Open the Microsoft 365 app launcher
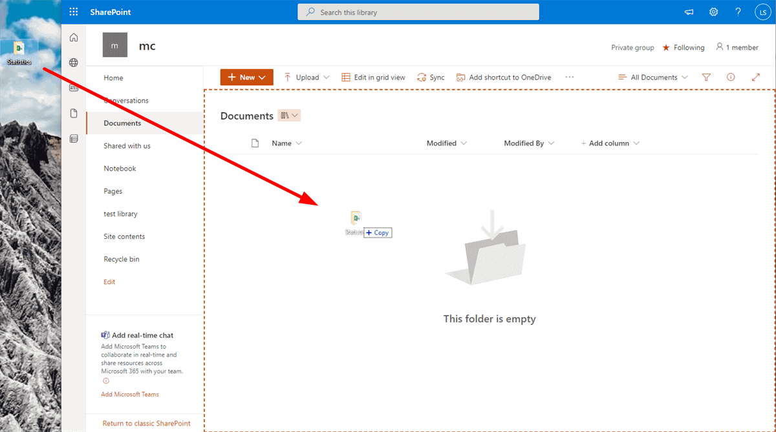Image resolution: width=776 pixels, height=432 pixels. pos(73,11)
